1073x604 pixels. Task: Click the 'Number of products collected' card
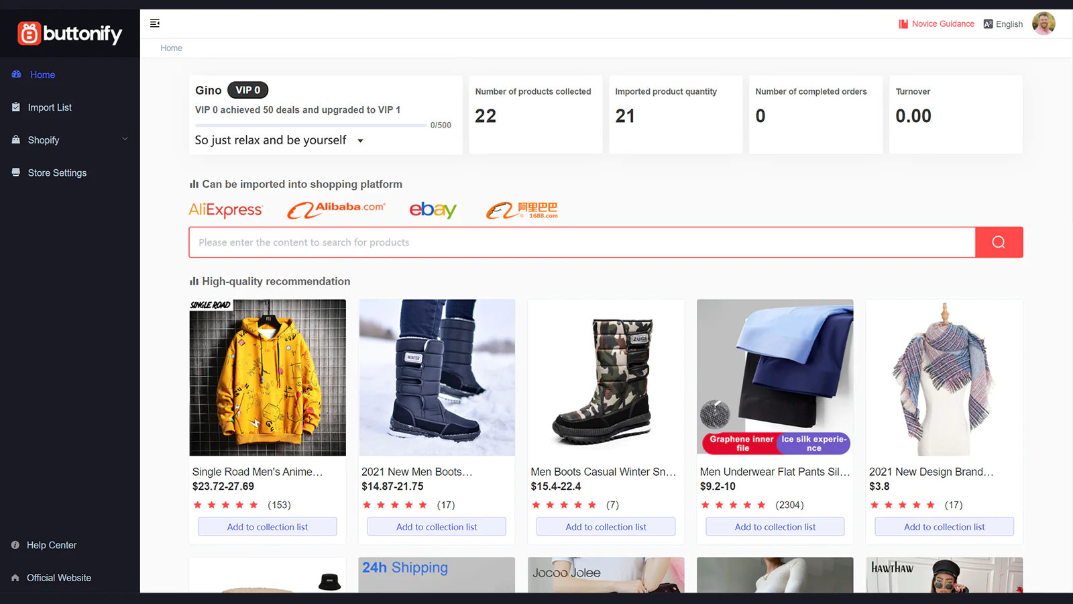[535, 115]
